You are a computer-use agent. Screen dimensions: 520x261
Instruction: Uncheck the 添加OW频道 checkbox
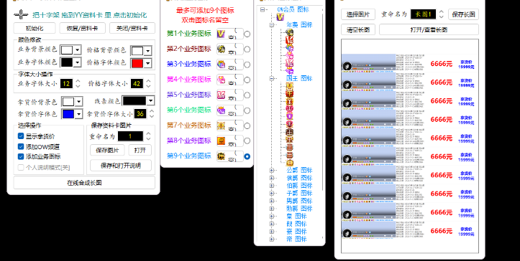[21, 146]
